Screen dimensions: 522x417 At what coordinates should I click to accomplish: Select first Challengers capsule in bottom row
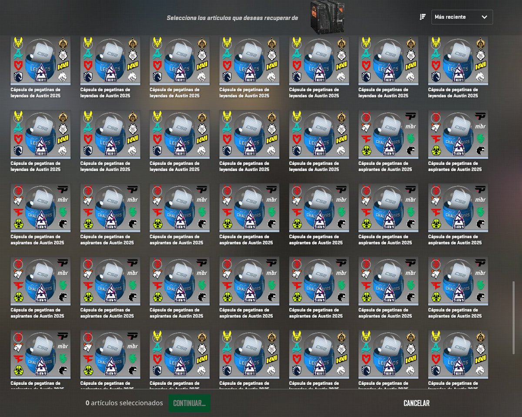pyautogui.click(x=40, y=354)
